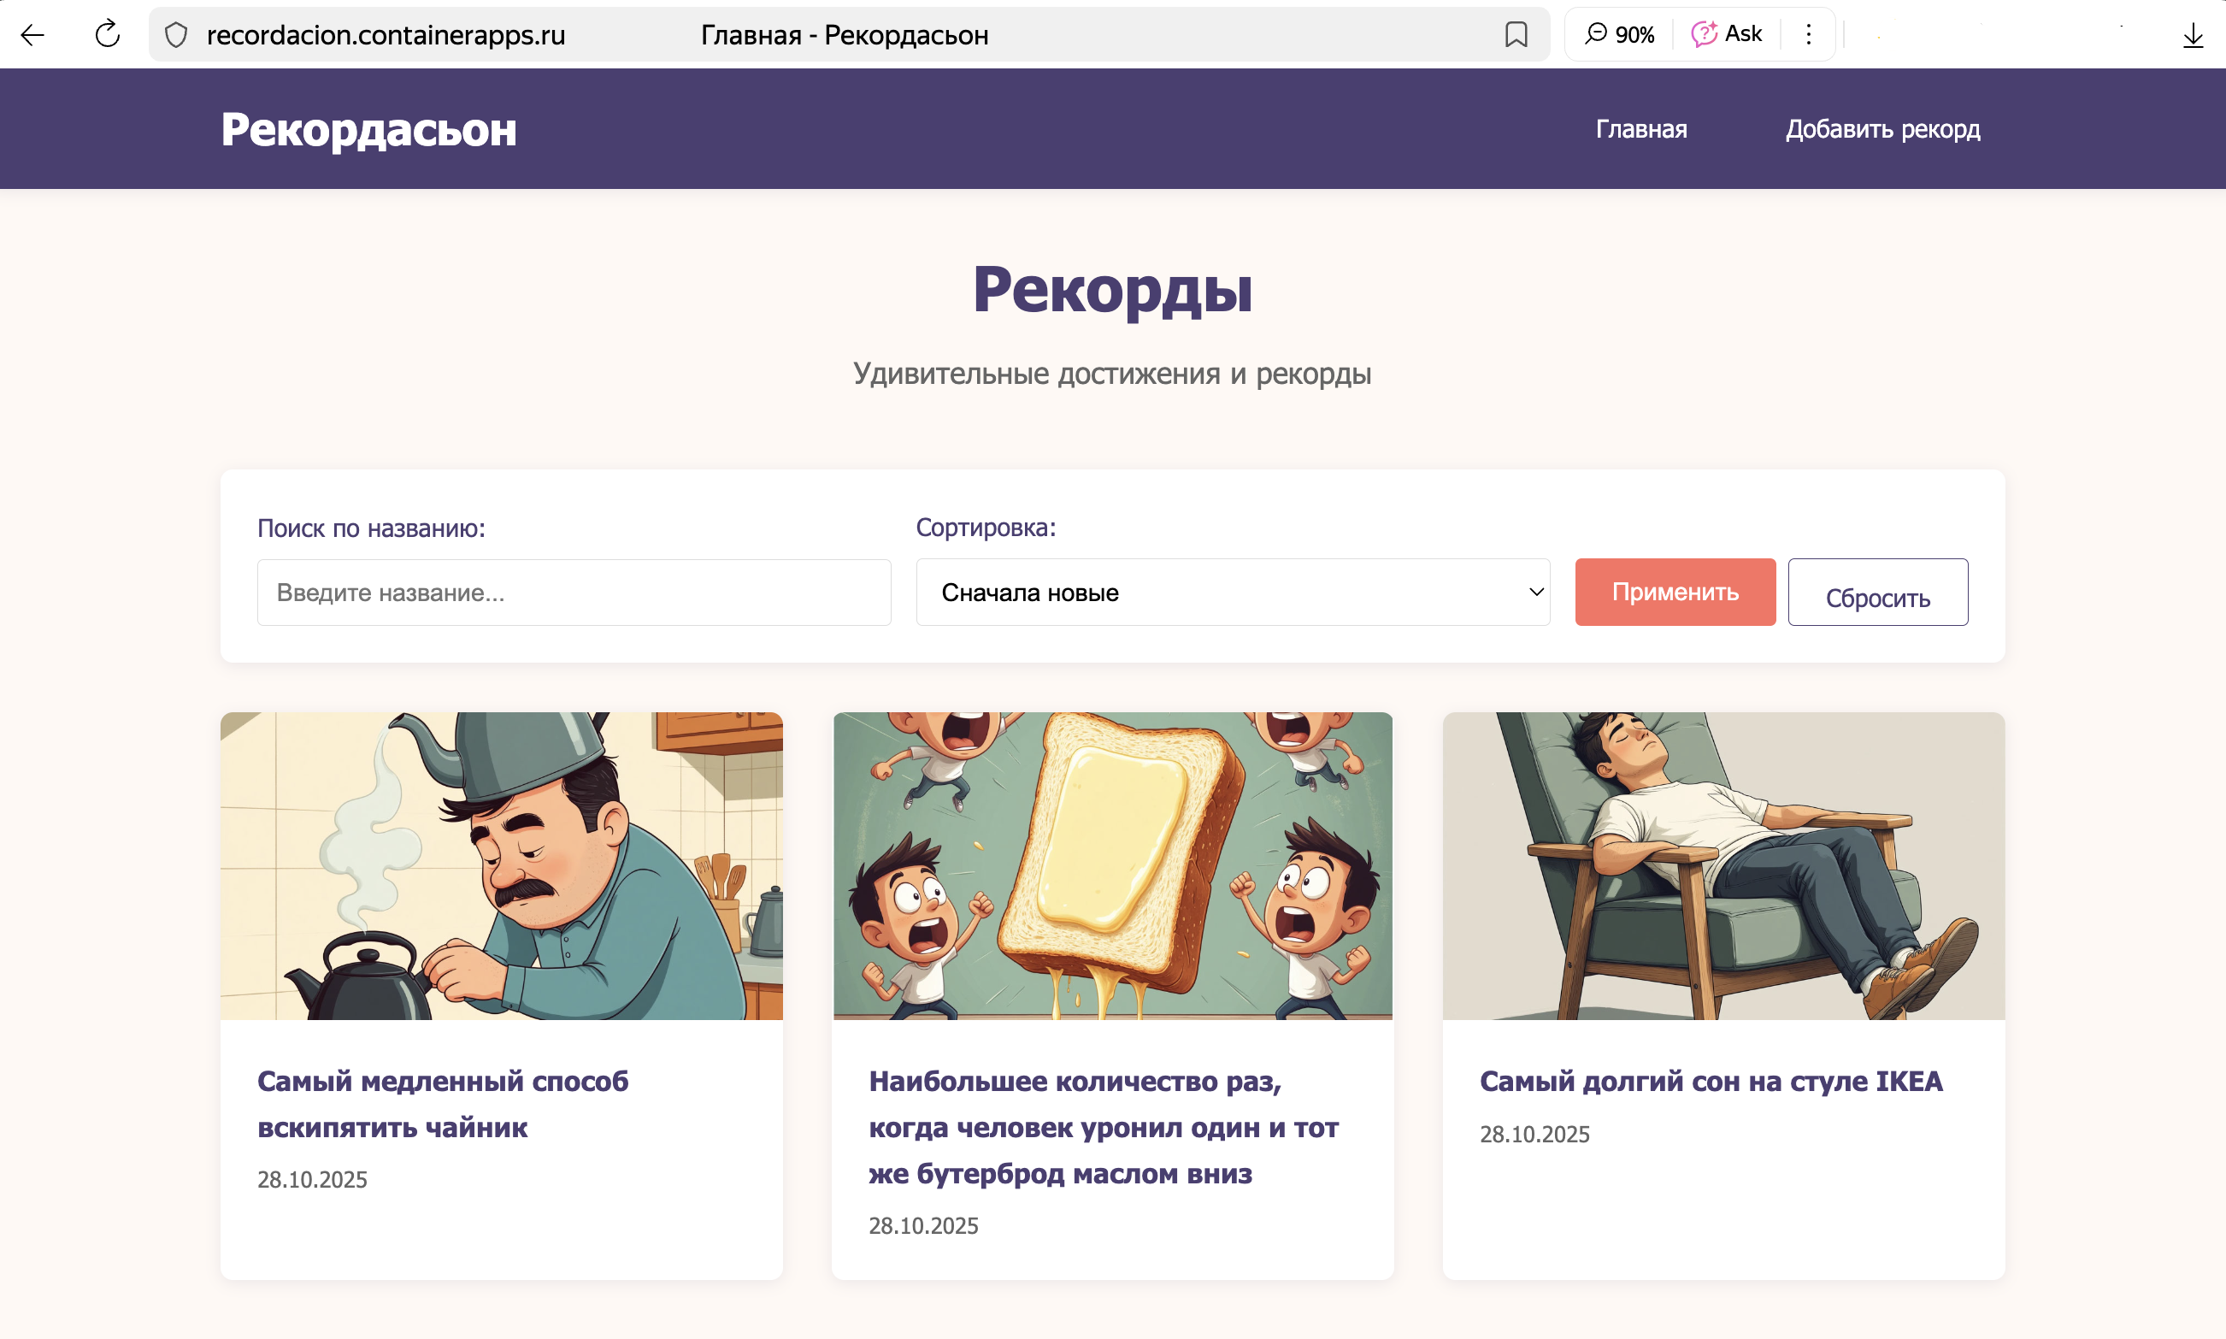Click the «Введите название...» search field
This screenshot has width=2226, height=1339.
coord(574,592)
